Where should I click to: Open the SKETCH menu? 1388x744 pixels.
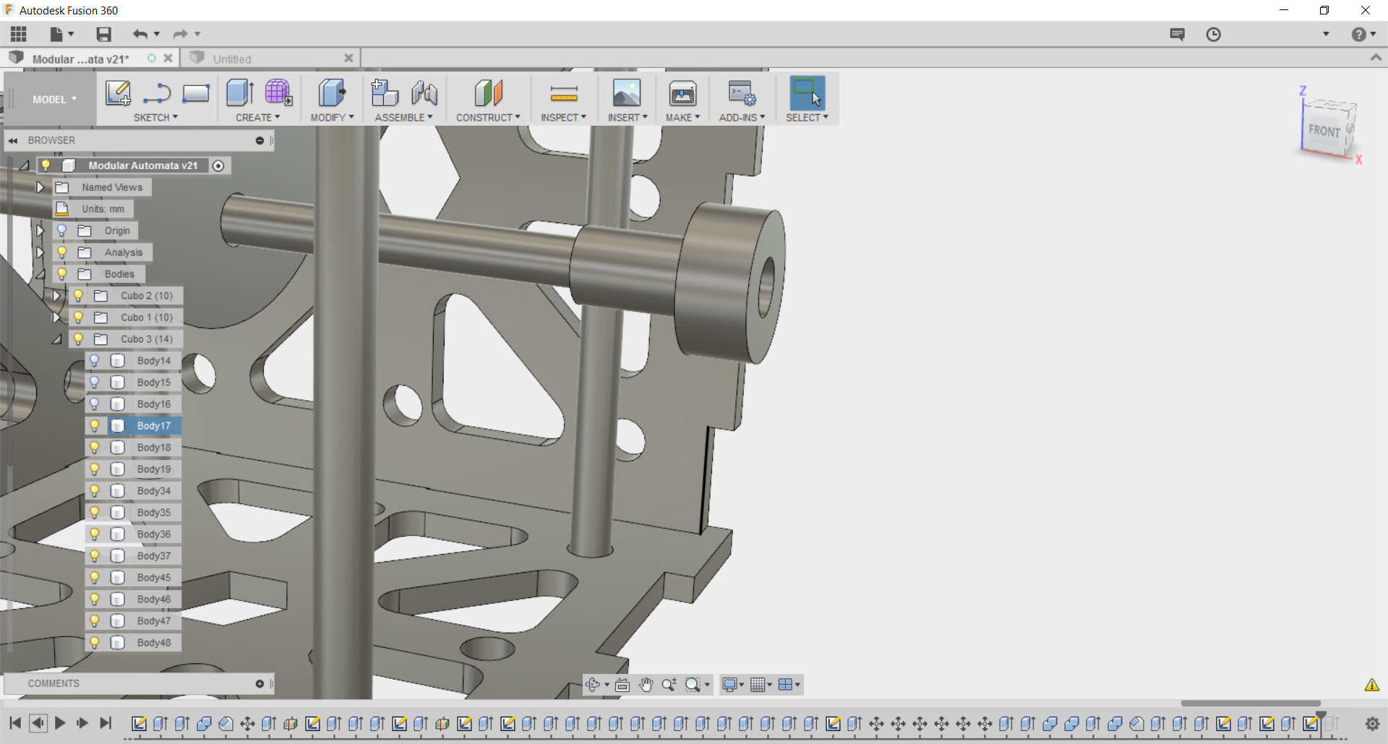coord(155,118)
